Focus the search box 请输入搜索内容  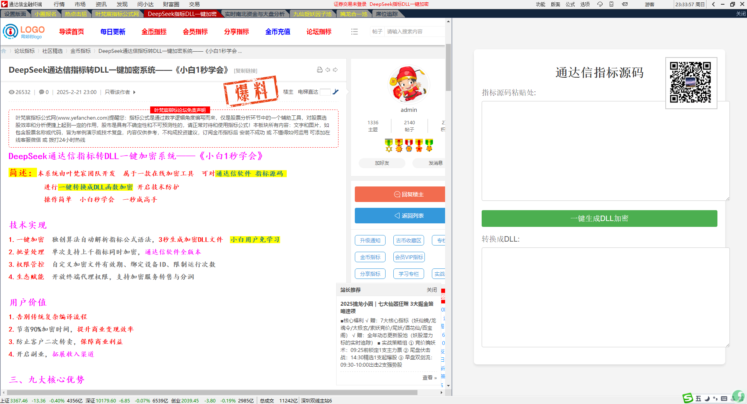pos(415,31)
